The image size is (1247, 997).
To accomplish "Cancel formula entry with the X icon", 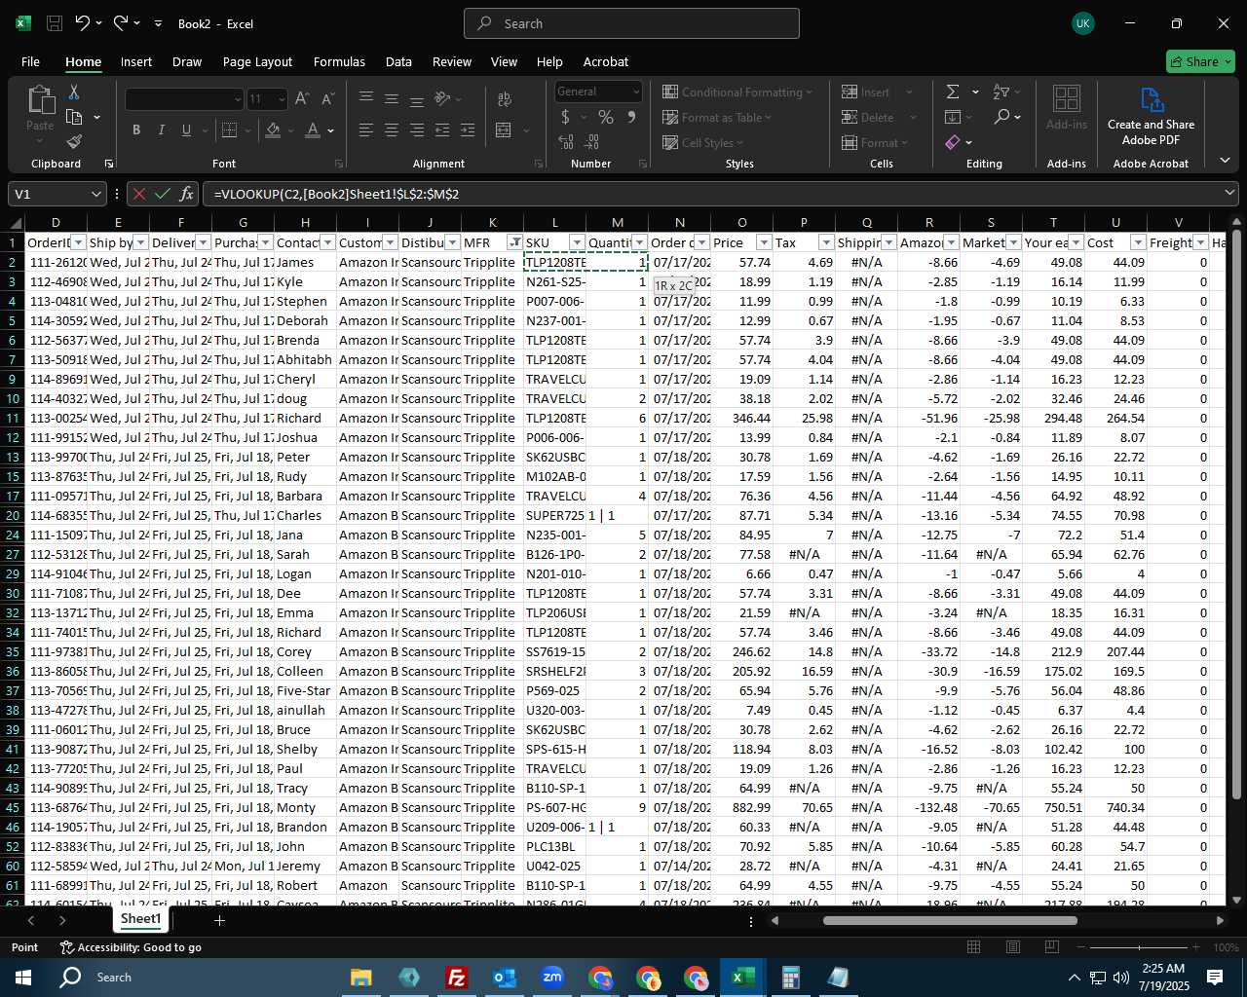I will (139, 194).
